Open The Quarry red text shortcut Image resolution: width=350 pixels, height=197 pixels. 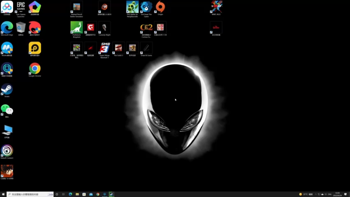tap(216, 28)
